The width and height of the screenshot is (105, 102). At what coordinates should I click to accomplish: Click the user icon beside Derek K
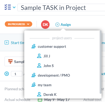(39, 94)
